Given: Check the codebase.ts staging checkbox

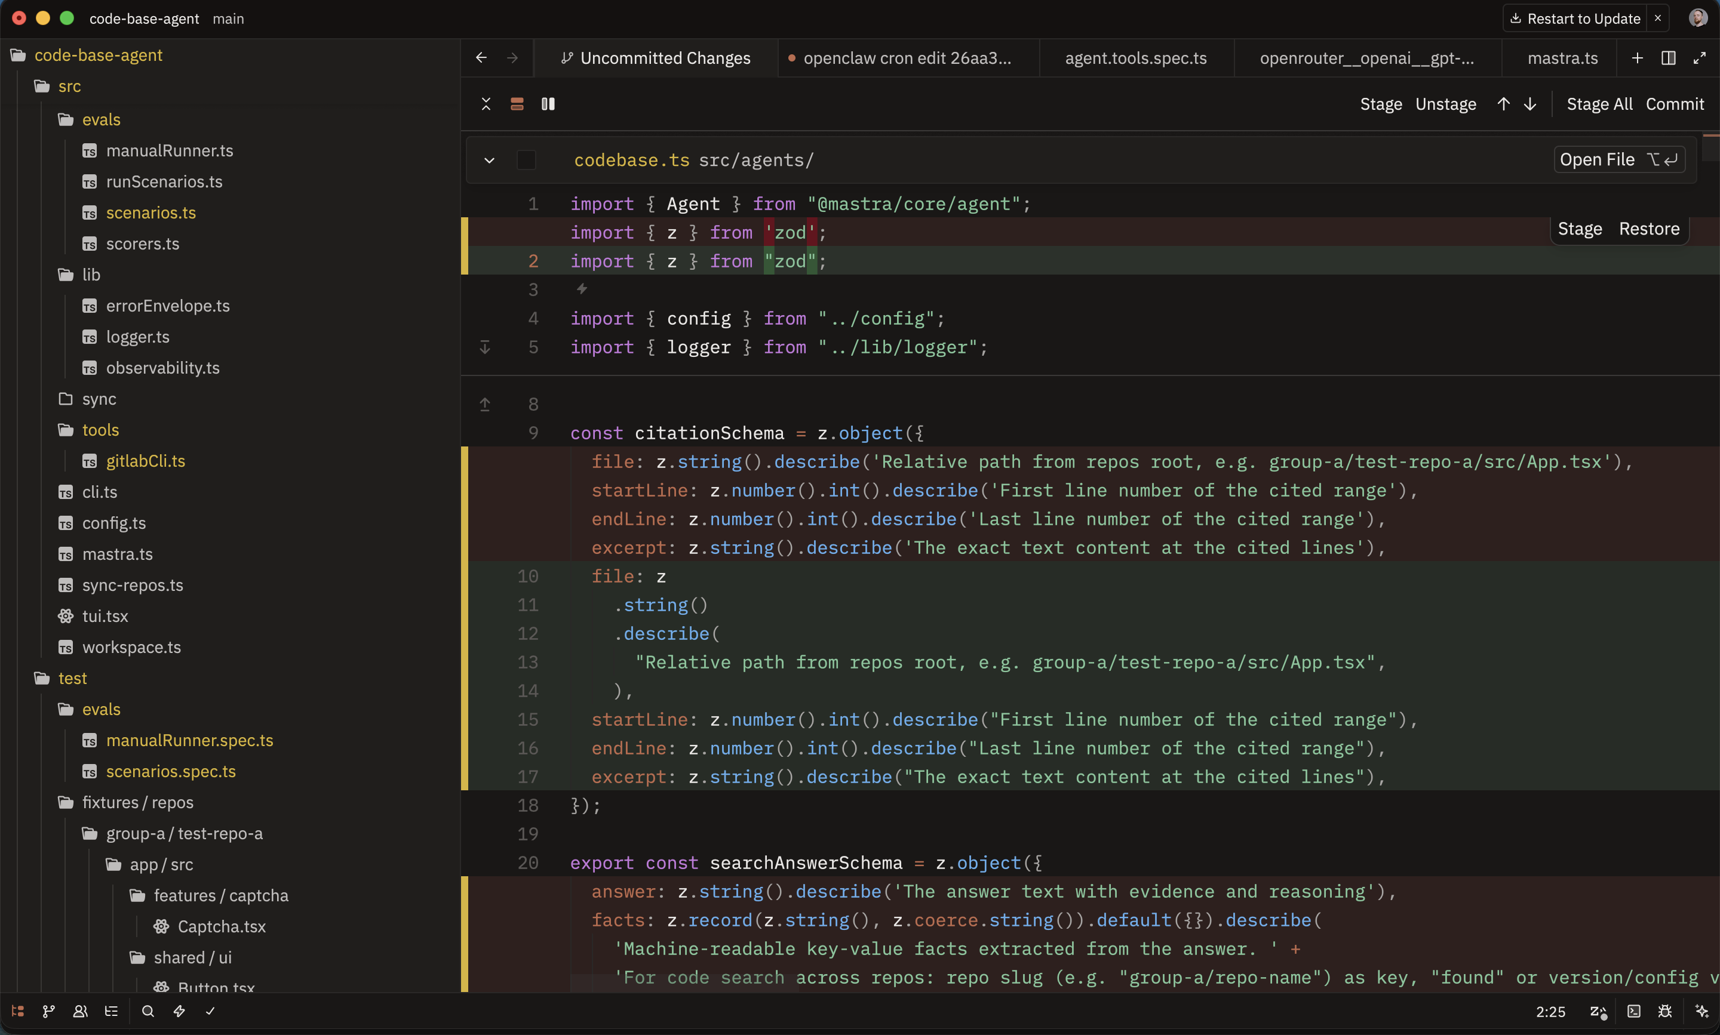Looking at the screenshot, I should (526, 160).
